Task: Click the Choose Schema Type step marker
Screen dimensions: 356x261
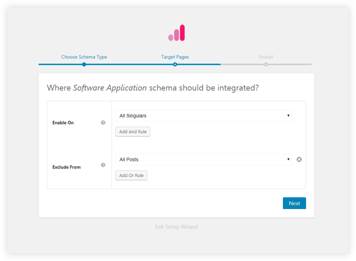Action: (84, 64)
